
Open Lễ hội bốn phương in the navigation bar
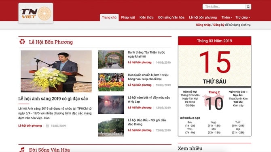coord(203,17)
